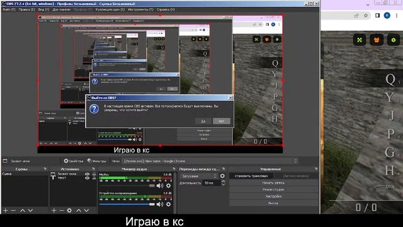The image size is (403, 227).
Task: Mute the playback device speaker icon
Action: (159, 204)
